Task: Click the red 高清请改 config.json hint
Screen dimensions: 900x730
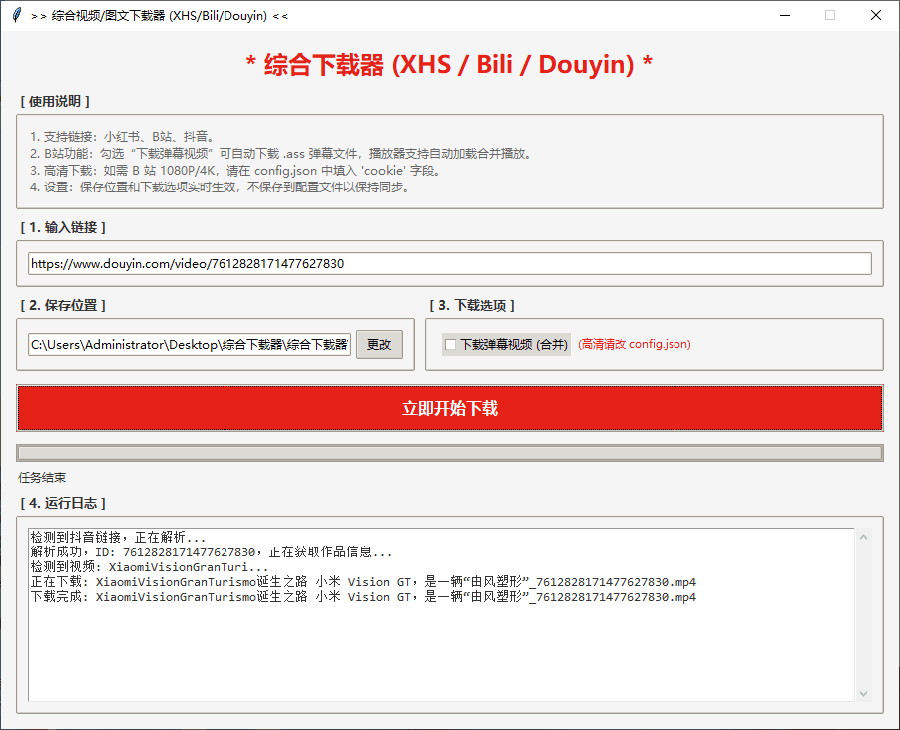Action: pos(635,345)
